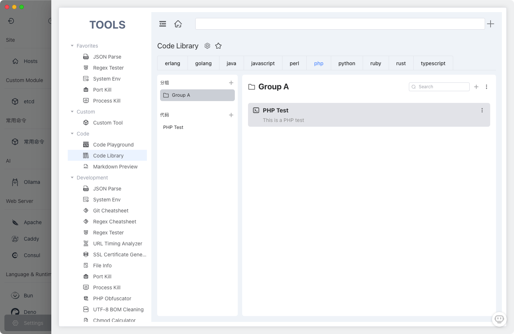Collapse the Custom section
This screenshot has height=334, width=514.
[72, 112]
